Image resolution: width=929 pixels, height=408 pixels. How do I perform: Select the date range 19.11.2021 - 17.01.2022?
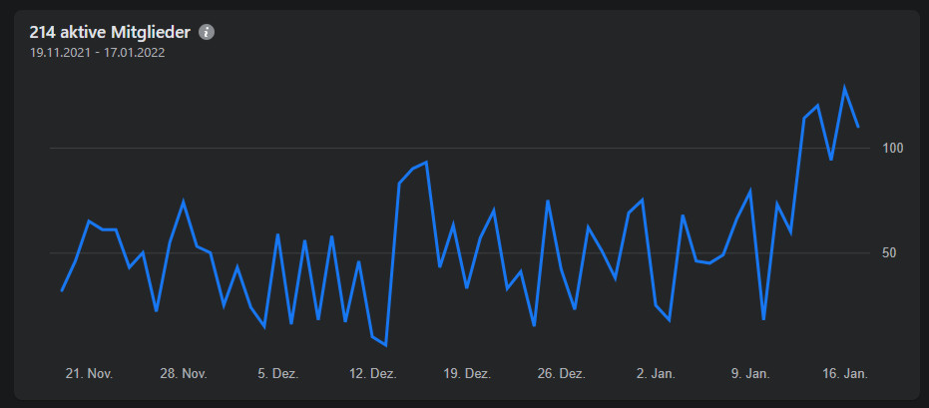(97, 53)
